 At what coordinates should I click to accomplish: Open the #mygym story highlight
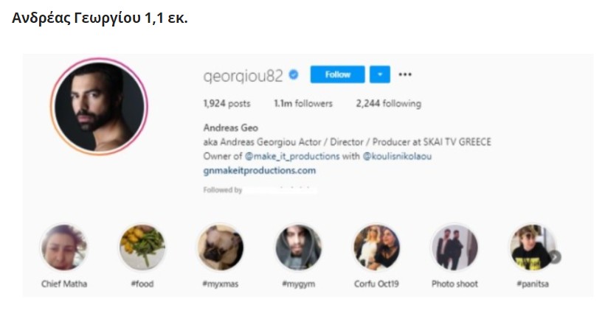(x=298, y=248)
